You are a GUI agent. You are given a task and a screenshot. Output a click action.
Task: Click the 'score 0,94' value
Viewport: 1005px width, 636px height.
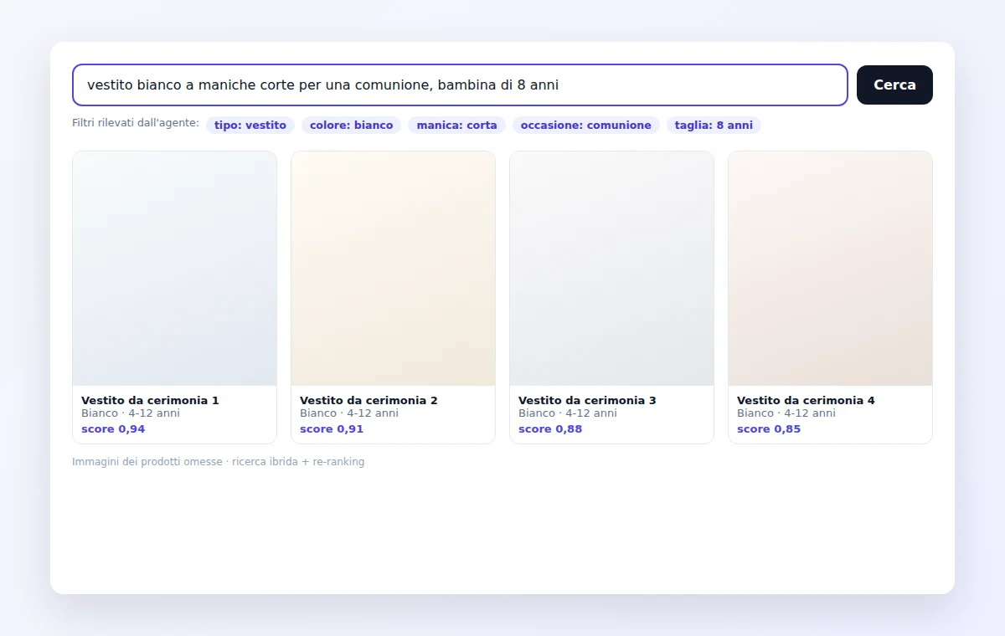point(113,429)
